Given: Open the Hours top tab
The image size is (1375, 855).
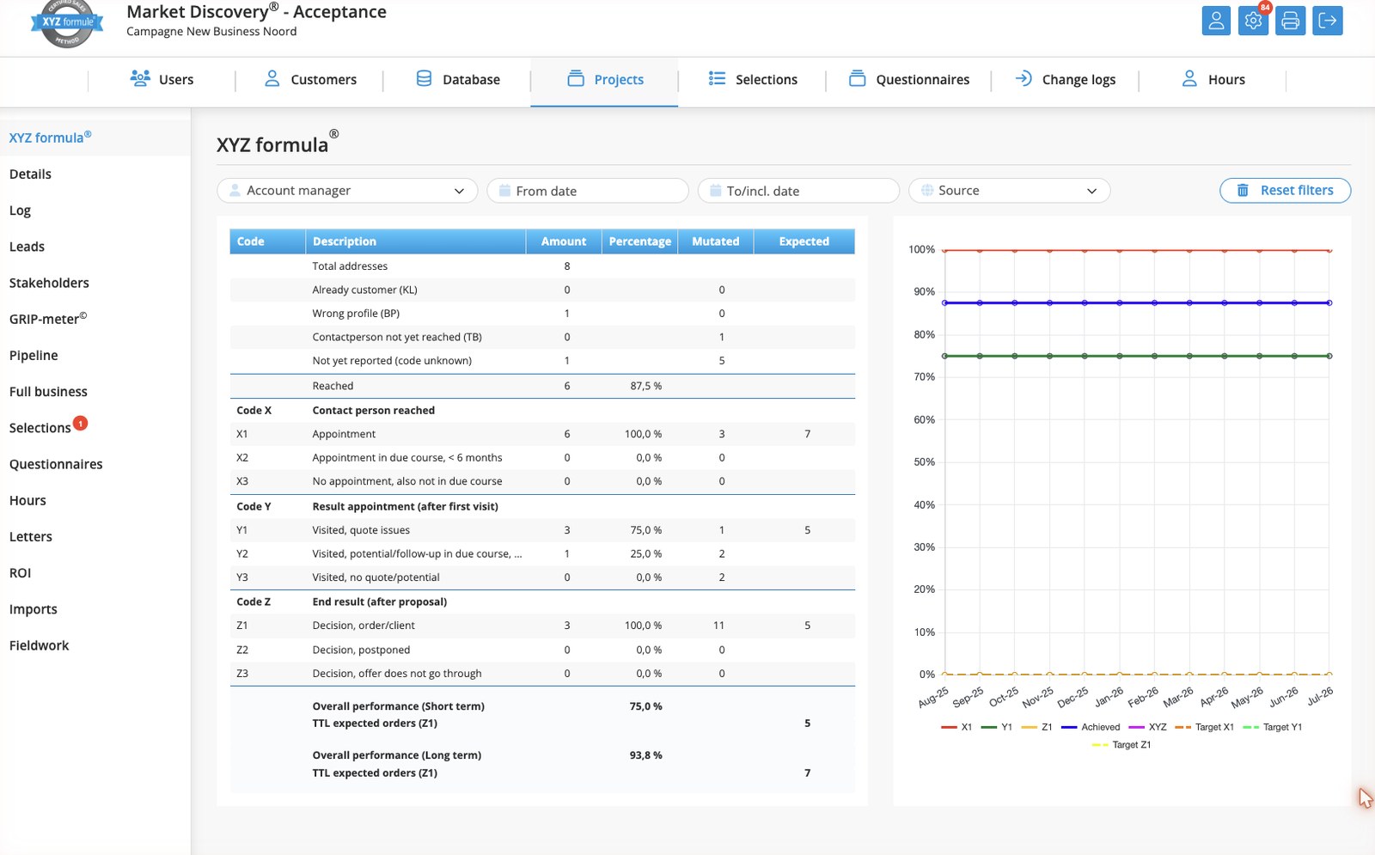Looking at the screenshot, I should tap(1213, 79).
